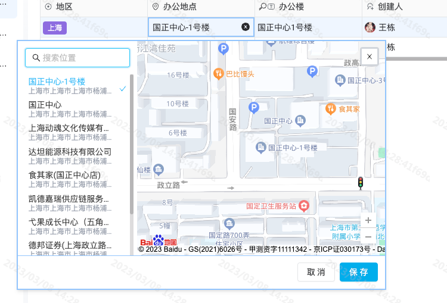Image resolution: width=447 pixels, height=303 pixels.
Task: Click 国定路700弄 residential marker
Action: [x=229, y=224]
